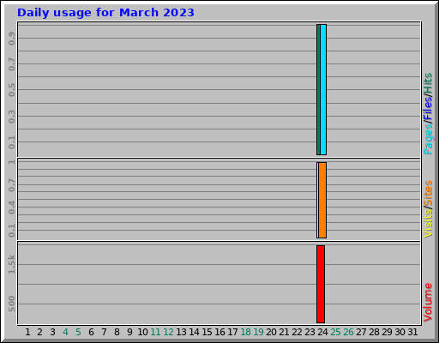Screen dimensions: 439x343
Task: Click day 6 on the x-axis
Action: click(91, 332)
